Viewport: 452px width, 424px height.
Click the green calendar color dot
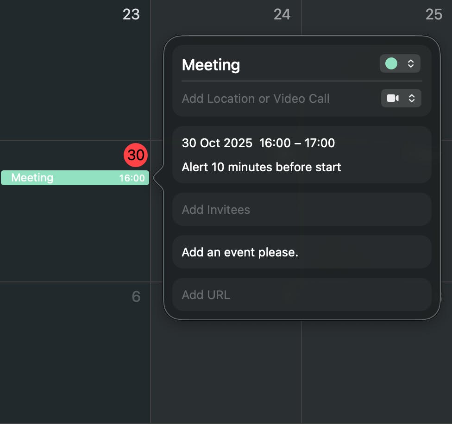(391, 63)
